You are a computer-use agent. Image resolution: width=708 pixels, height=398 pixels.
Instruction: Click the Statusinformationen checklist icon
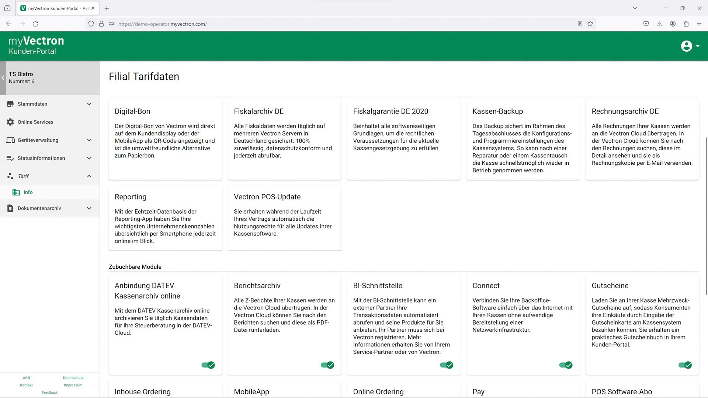(x=10, y=158)
